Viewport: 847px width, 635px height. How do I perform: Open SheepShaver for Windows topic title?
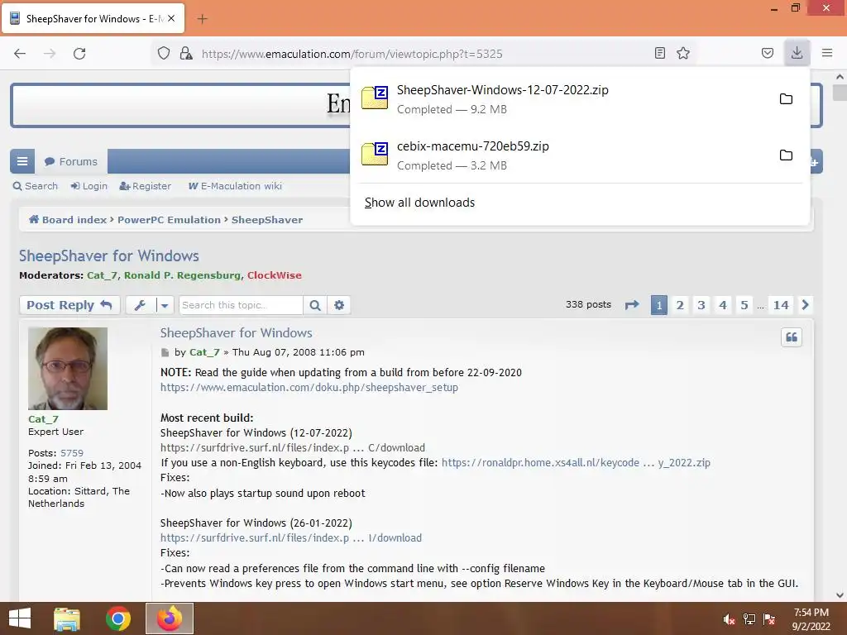click(109, 256)
